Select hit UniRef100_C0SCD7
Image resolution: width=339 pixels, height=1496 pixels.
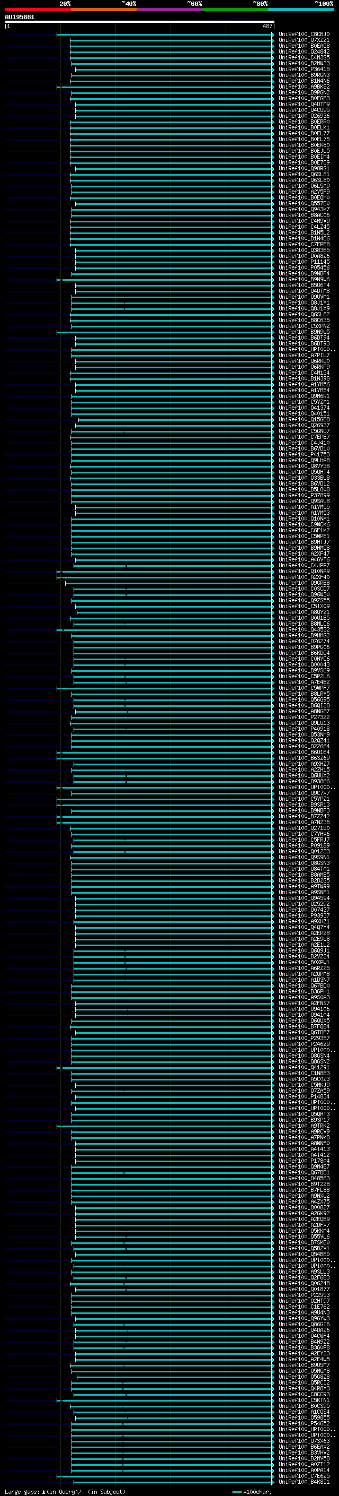click(304, 589)
